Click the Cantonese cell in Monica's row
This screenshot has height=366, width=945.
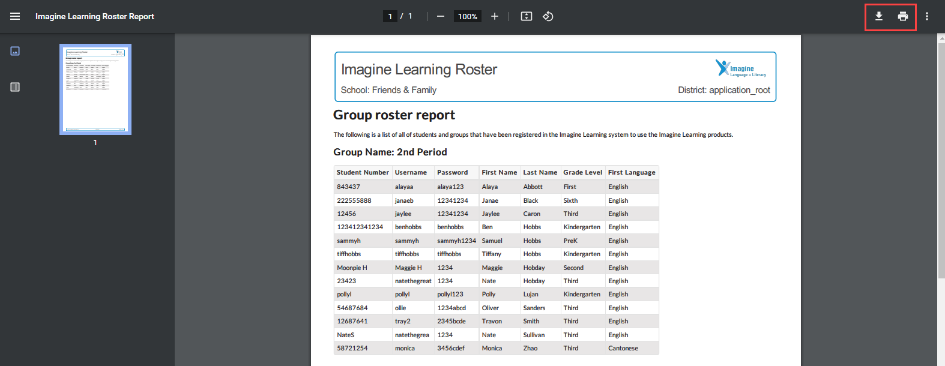pos(623,348)
